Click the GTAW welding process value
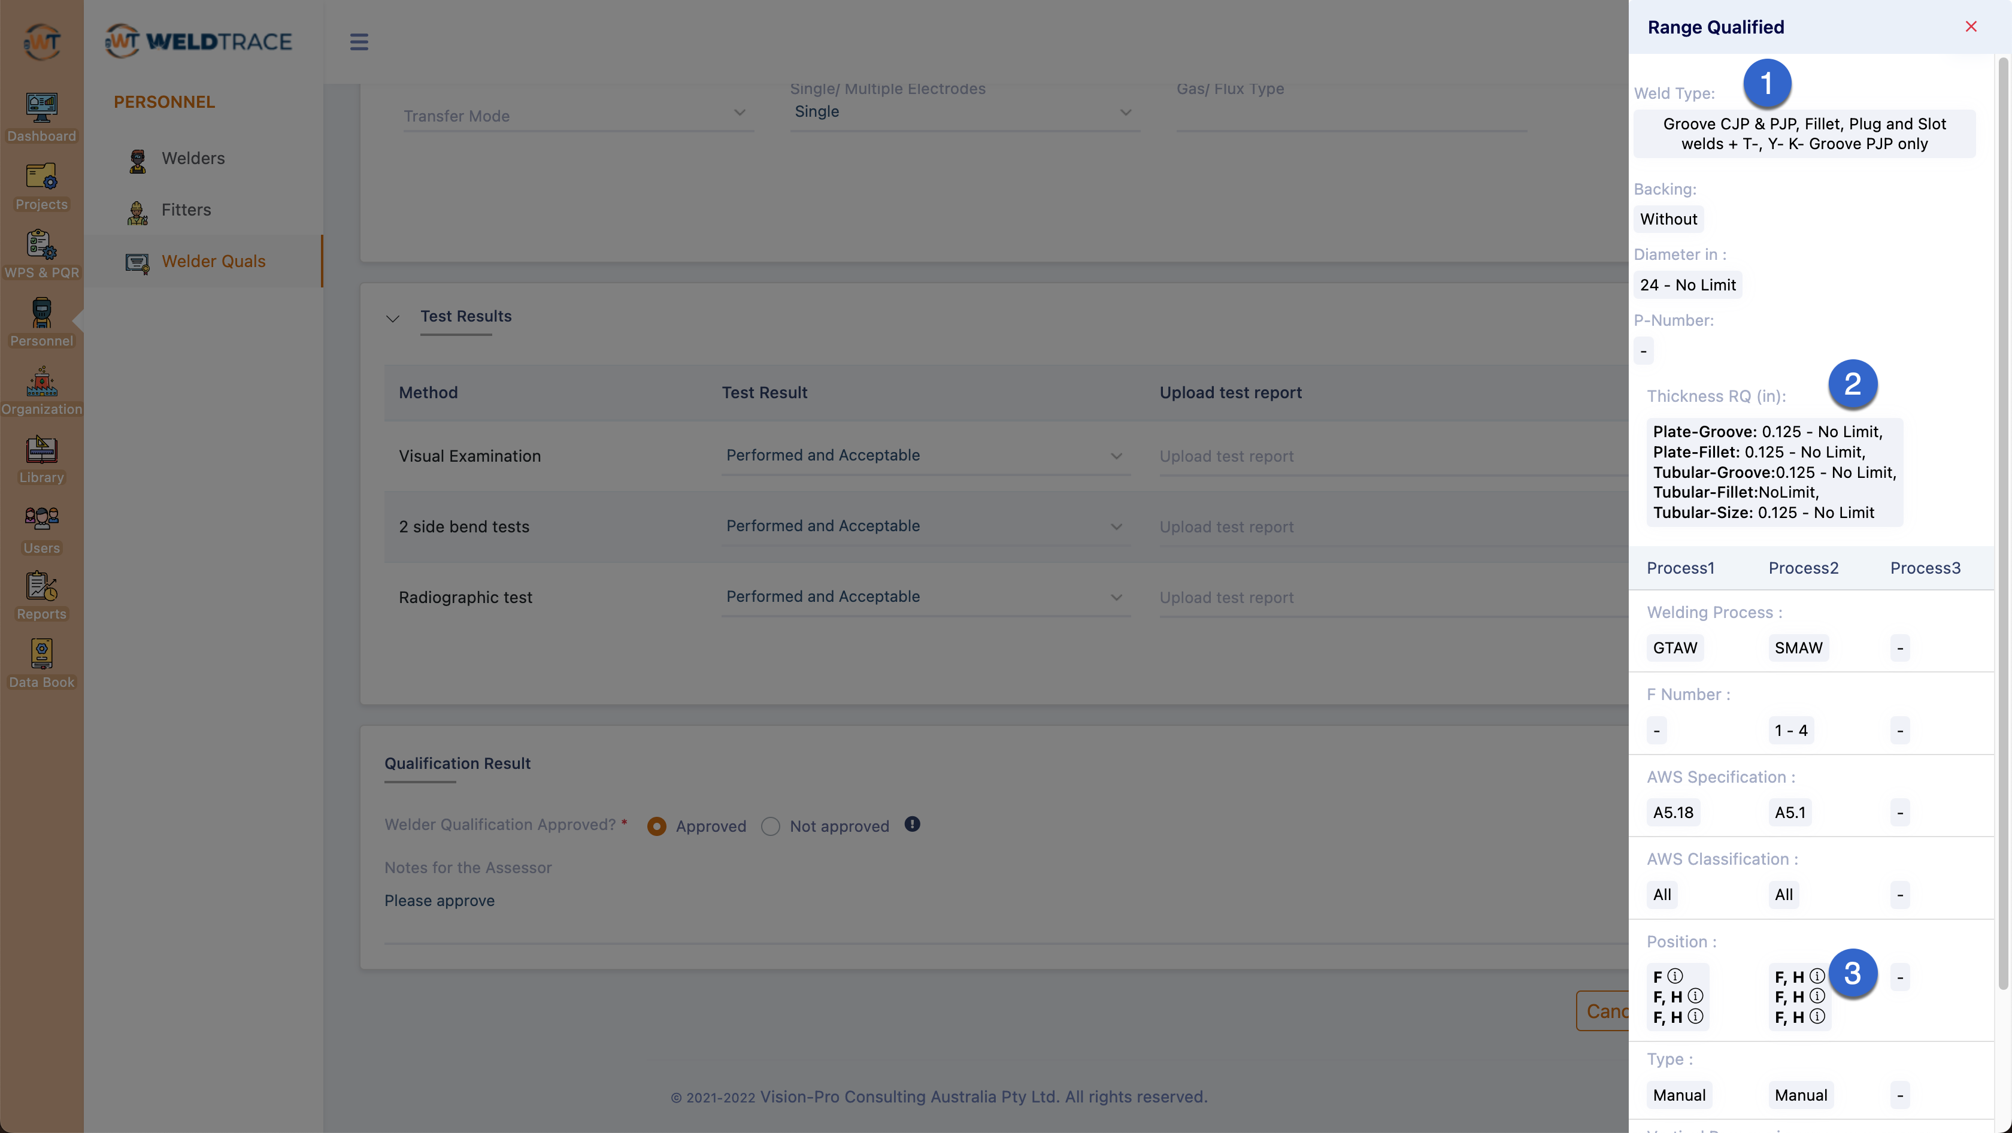 [x=1675, y=647]
